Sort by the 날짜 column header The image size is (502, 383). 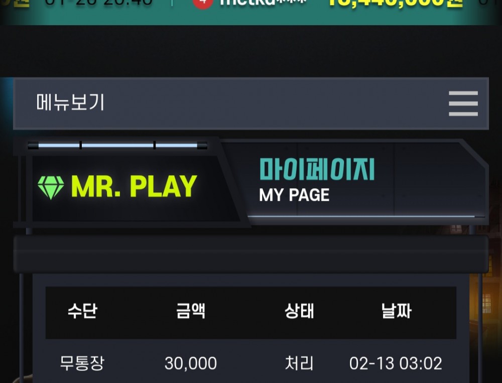click(x=397, y=311)
